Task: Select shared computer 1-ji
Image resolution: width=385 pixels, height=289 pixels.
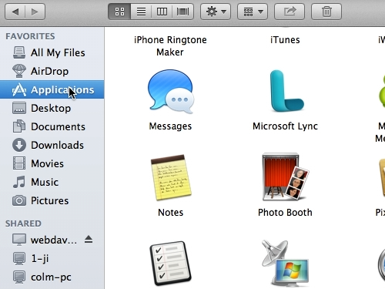Action: point(52,258)
